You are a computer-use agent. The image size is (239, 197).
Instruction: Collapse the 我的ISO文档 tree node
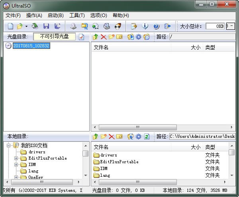[x=8, y=145]
